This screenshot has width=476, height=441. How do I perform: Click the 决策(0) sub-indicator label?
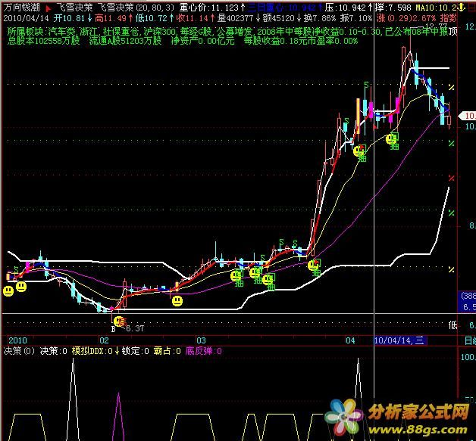19,351
